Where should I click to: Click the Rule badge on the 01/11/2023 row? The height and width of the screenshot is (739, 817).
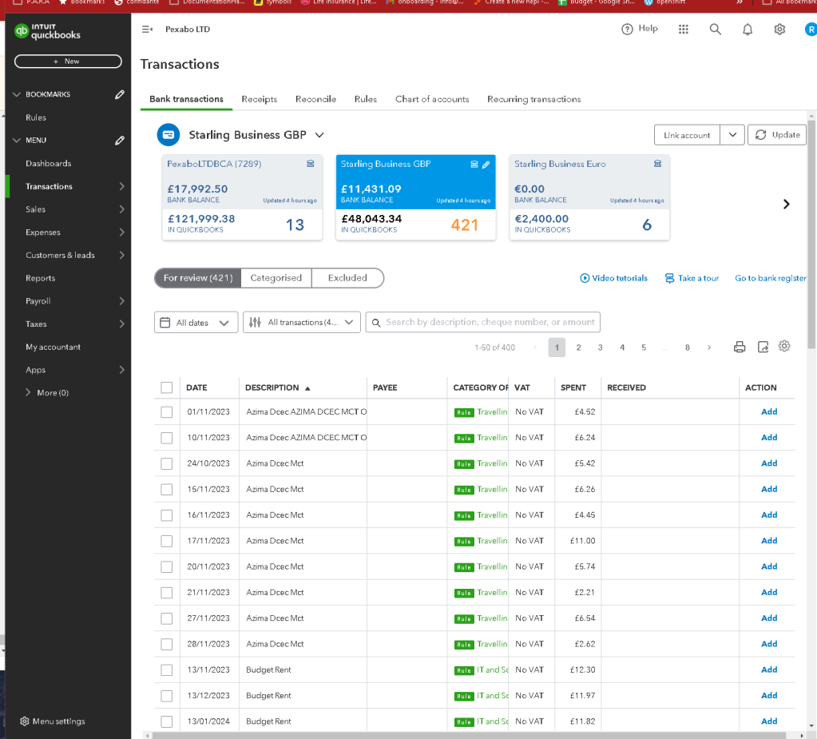pyautogui.click(x=464, y=412)
